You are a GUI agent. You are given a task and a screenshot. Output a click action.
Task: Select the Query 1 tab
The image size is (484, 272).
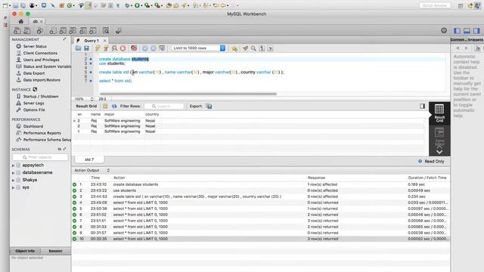(91, 40)
